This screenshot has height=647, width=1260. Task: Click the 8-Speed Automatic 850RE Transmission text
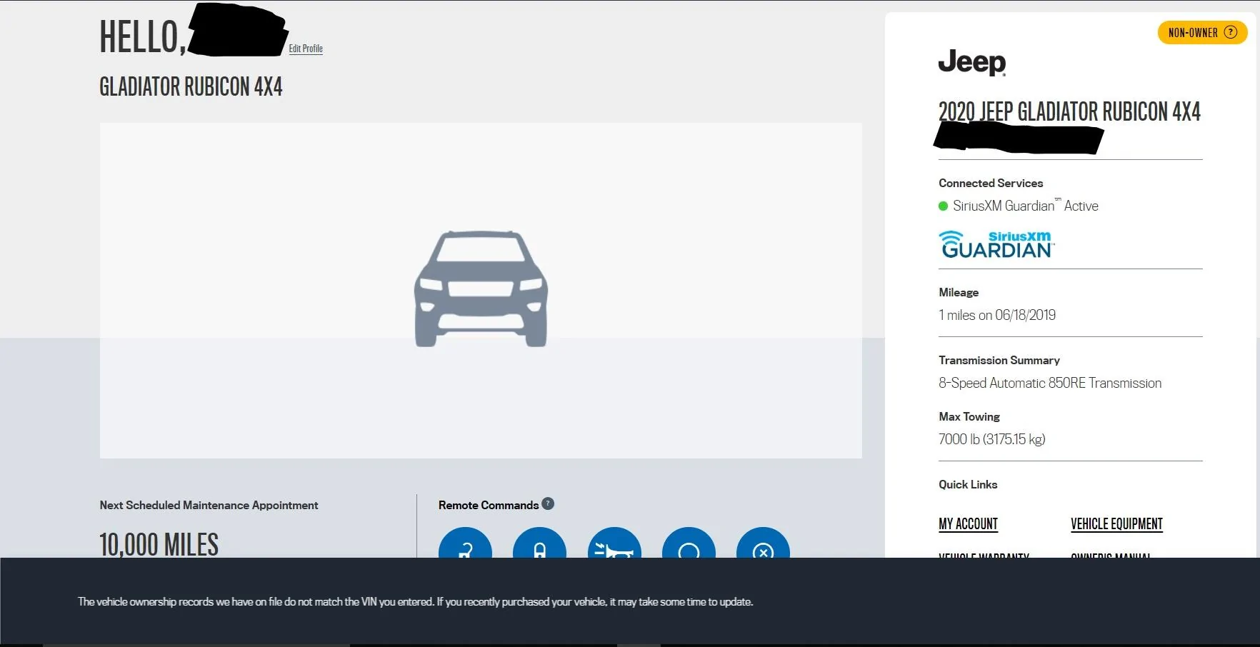click(x=1050, y=383)
